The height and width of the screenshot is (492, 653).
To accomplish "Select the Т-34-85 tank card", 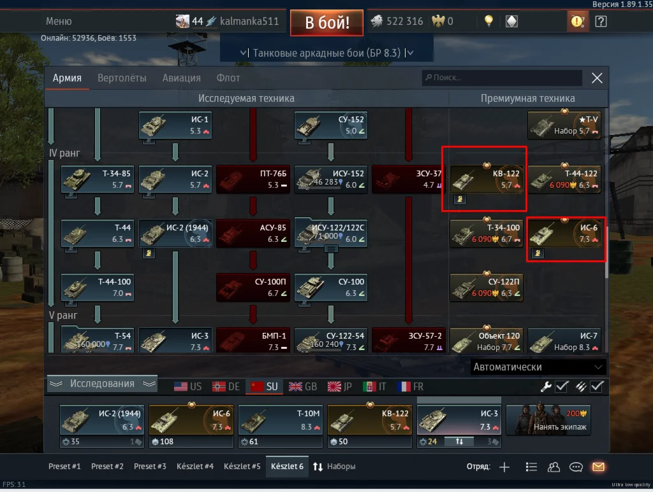I will coord(98,179).
